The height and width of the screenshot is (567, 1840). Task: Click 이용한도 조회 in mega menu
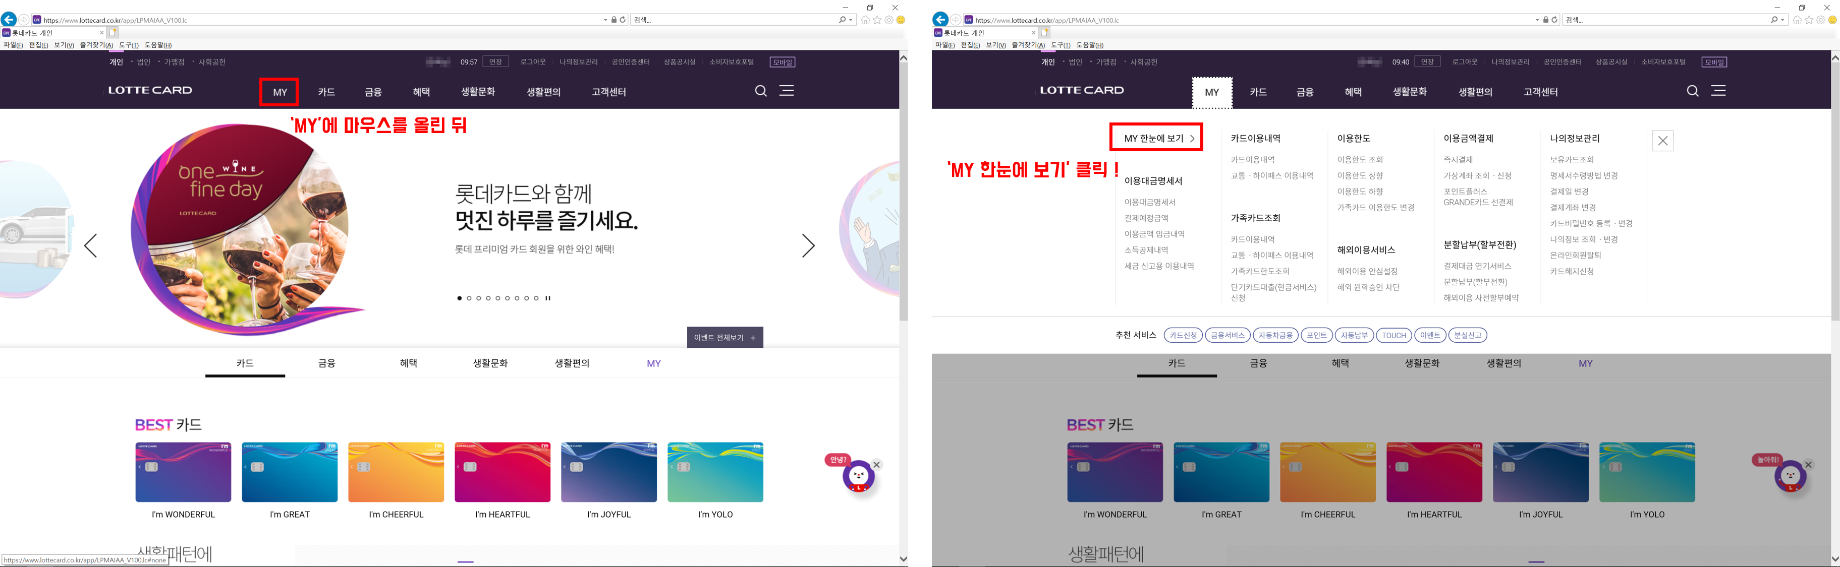tap(1360, 160)
